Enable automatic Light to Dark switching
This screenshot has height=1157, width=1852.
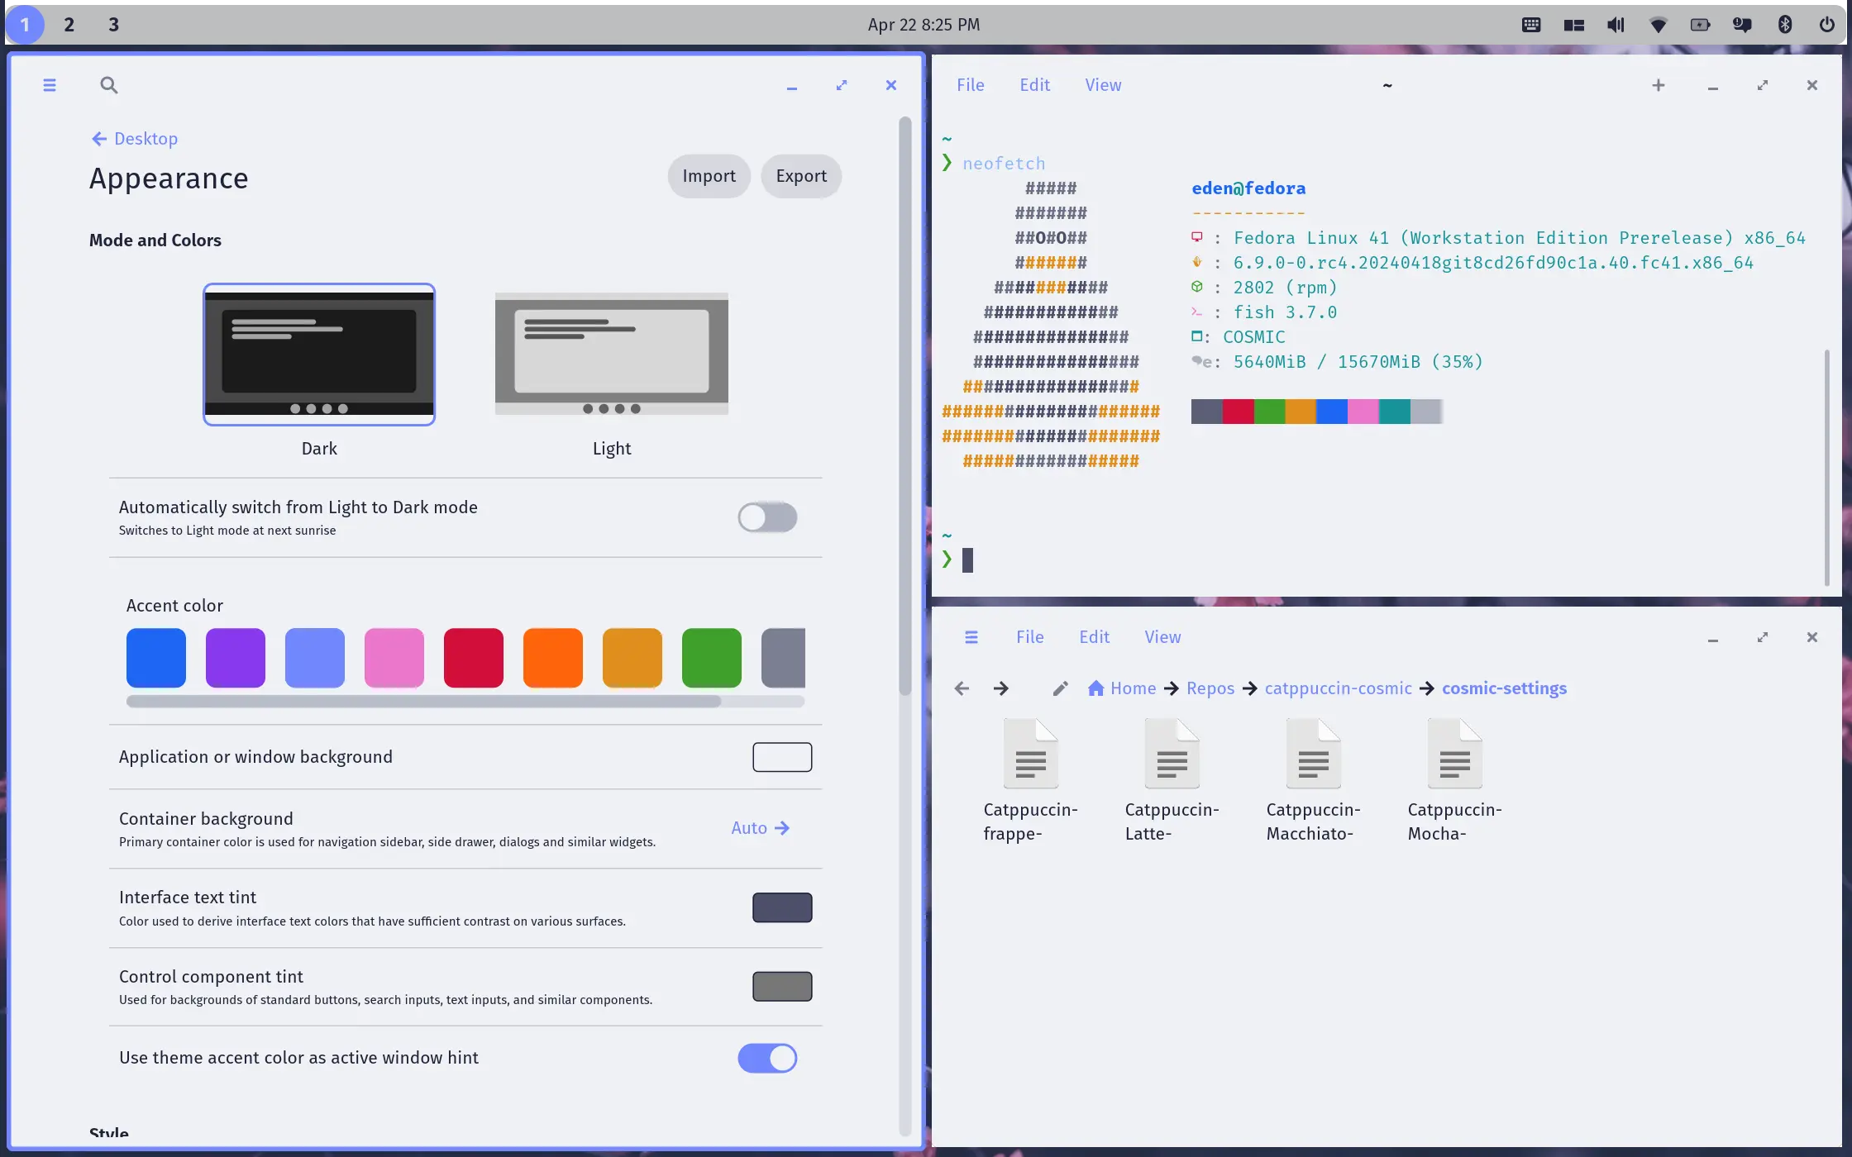coord(767,517)
